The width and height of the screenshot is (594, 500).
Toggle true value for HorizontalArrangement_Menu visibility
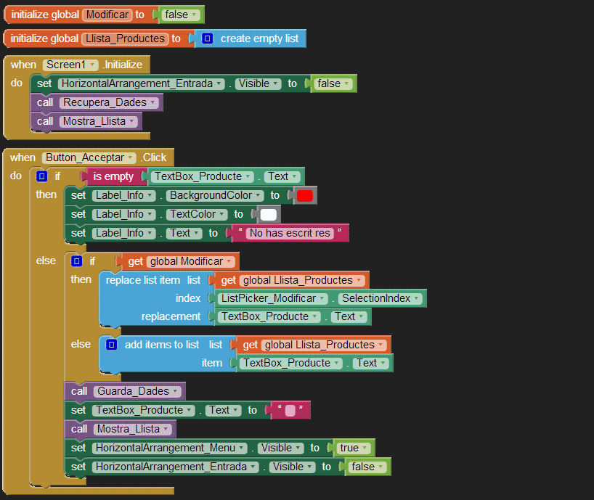353,448
